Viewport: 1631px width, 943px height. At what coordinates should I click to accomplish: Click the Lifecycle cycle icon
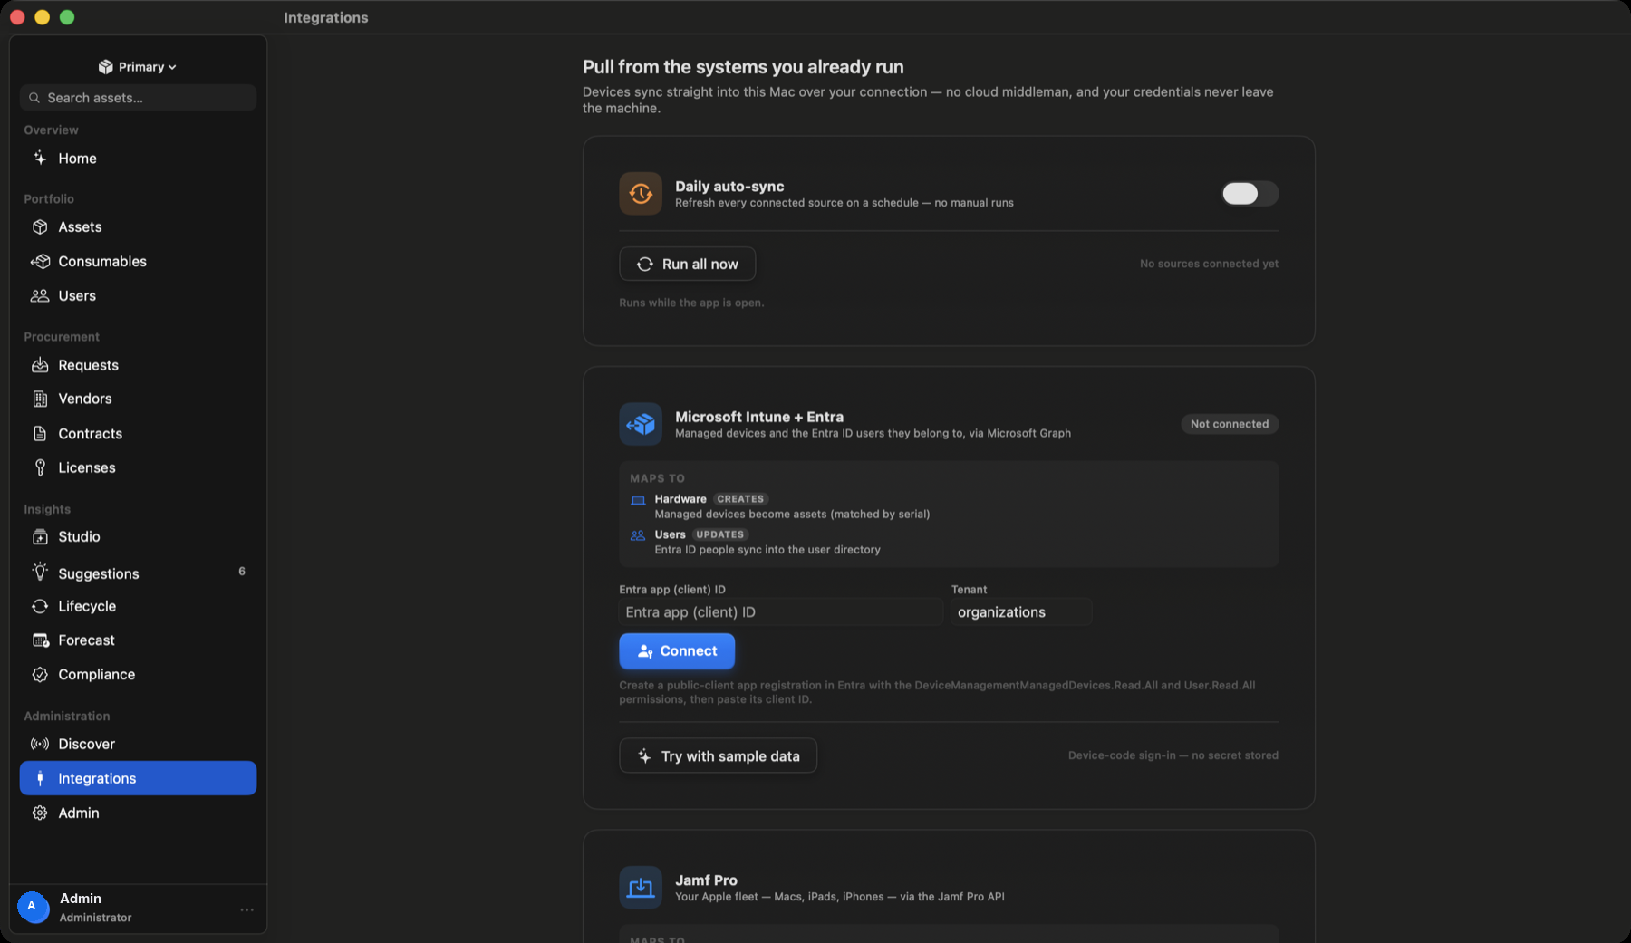pyautogui.click(x=40, y=606)
